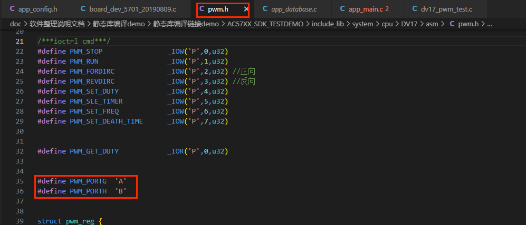Open the DV17 breadcrumb folder
The height and width of the screenshot is (225, 526).
[409, 24]
